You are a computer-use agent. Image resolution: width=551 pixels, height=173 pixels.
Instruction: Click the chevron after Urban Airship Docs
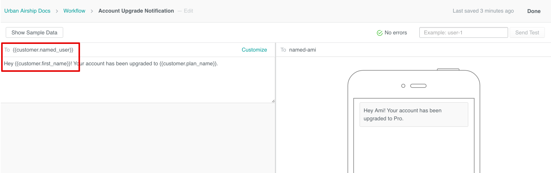click(57, 11)
